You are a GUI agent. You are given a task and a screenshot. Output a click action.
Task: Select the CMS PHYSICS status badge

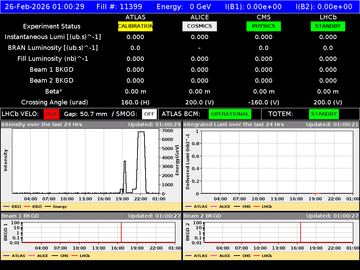[x=264, y=26]
